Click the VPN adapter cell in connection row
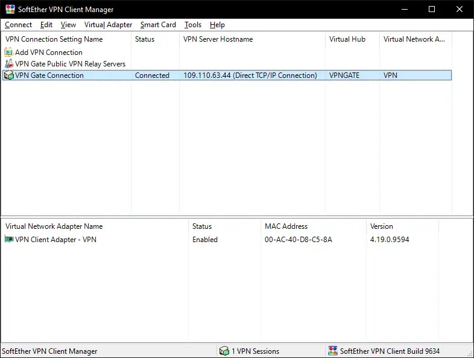The height and width of the screenshot is (358, 474). [x=390, y=75]
